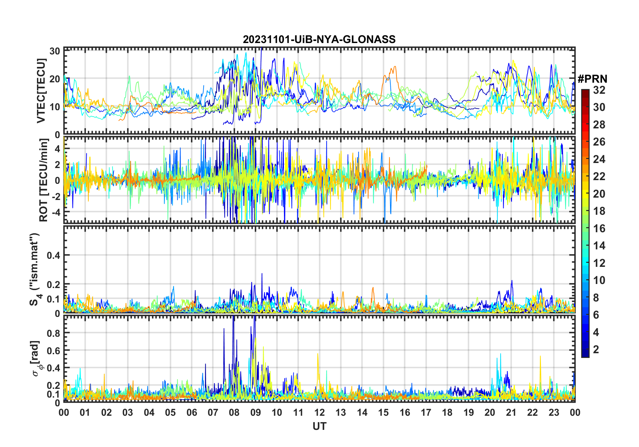Click colorbar tick label 2

coord(596,350)
